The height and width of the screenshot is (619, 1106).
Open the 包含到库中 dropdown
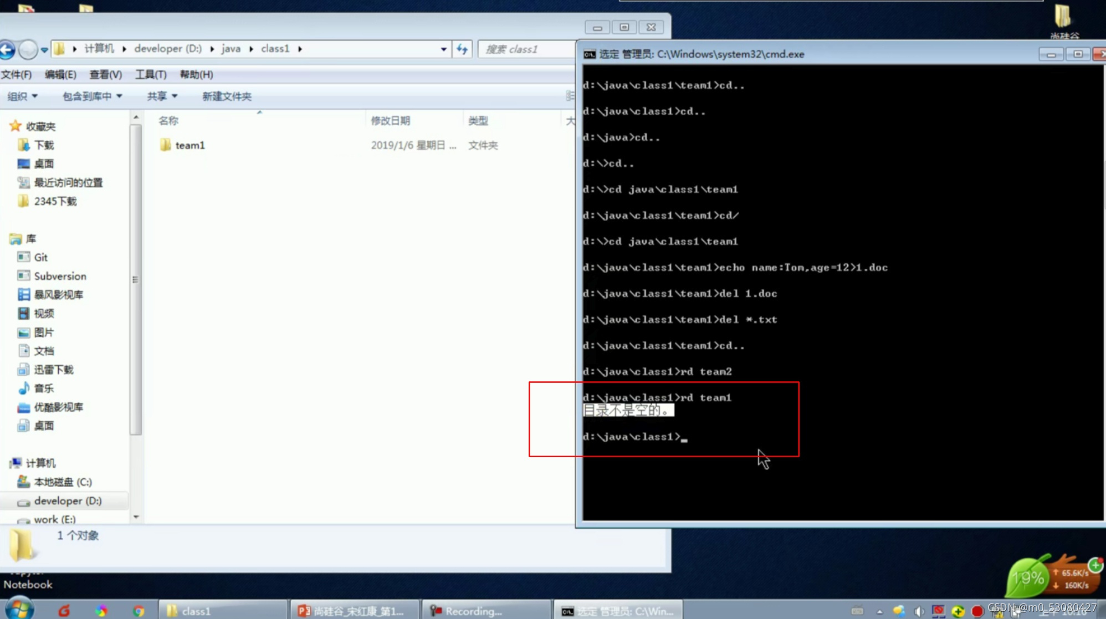pos(92,96)
